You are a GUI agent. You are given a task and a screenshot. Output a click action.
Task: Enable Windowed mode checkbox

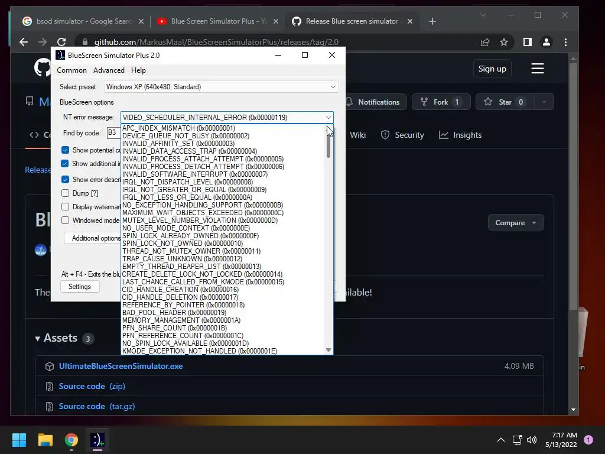tap(65, 220)
